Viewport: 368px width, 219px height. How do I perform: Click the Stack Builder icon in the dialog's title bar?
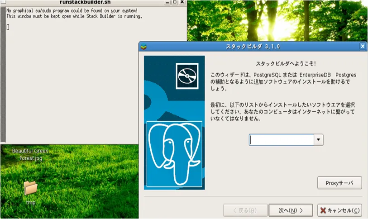pyautogui.click(x=143, y=47)
